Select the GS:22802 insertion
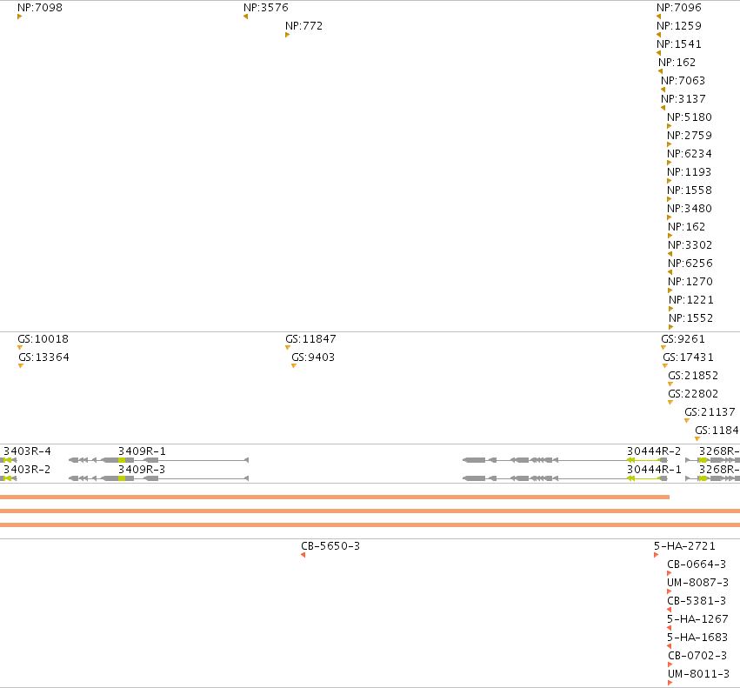 (670, 403)
